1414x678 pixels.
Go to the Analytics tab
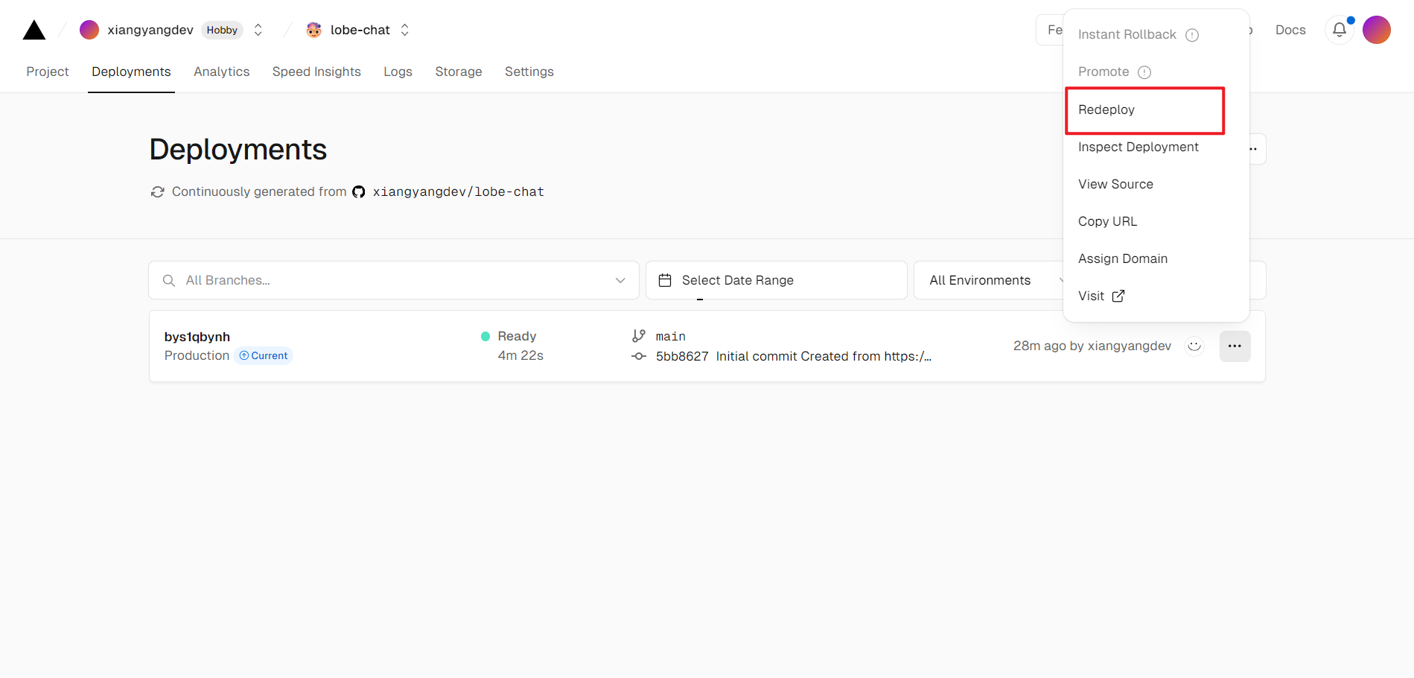222,72
